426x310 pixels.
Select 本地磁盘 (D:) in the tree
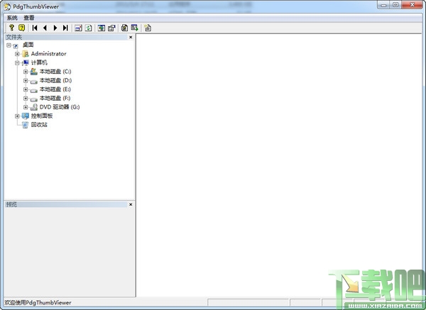(55, 80)
